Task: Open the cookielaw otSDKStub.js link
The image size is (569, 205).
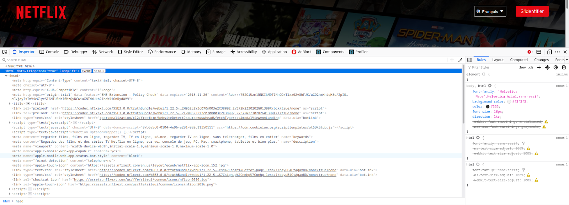Action: click(x=279, y=127)
